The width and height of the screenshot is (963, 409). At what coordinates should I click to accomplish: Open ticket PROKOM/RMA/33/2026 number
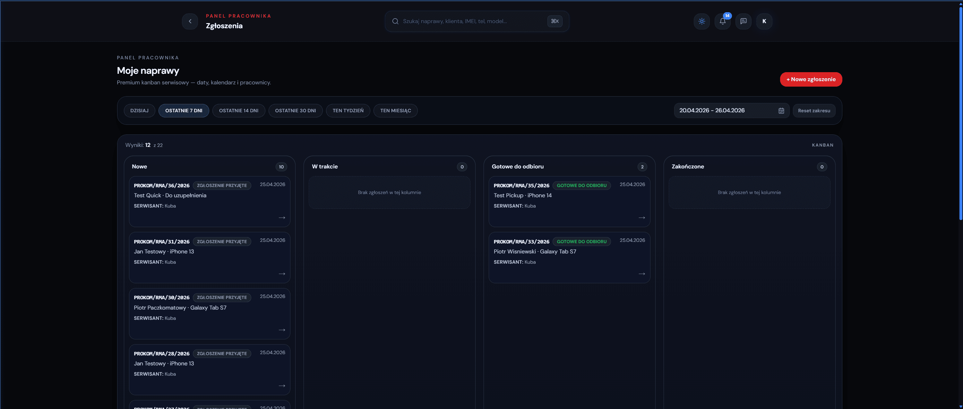pyautogui.click(x=521, y=242)
